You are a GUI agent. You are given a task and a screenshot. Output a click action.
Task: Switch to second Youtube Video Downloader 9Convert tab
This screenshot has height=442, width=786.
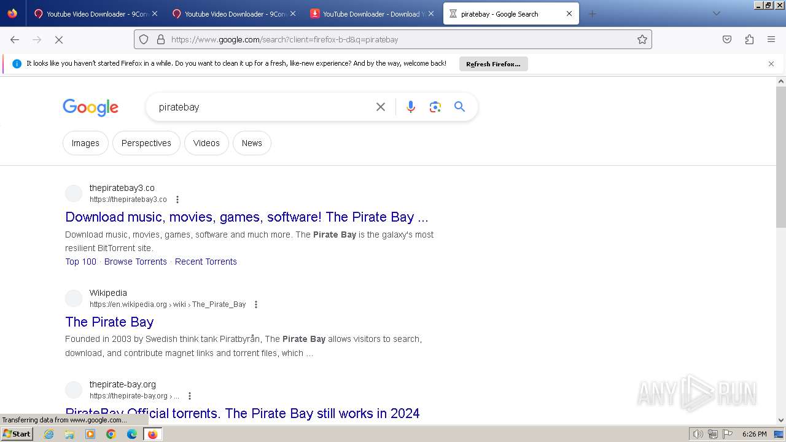pos(233,14)
